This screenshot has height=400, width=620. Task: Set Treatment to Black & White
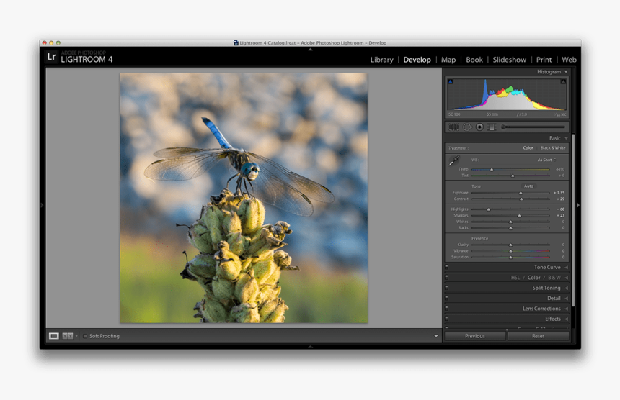click(x=553, y=148)
